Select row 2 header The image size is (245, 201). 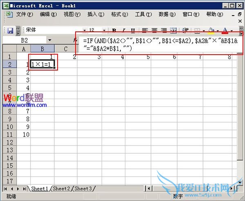10,64
